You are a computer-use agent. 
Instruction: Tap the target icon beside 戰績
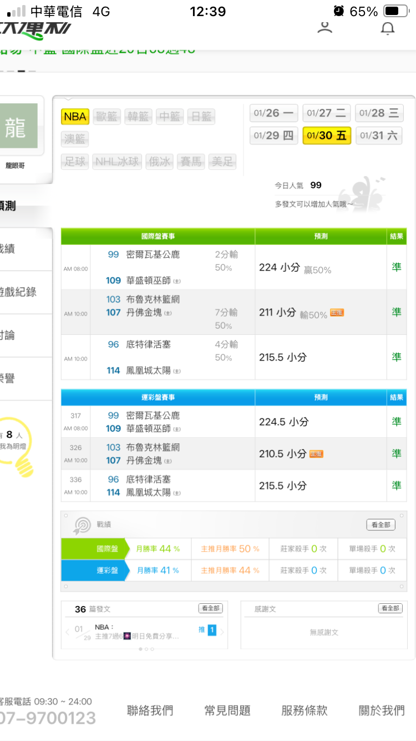pyautogui.click(x=82, y=524)
